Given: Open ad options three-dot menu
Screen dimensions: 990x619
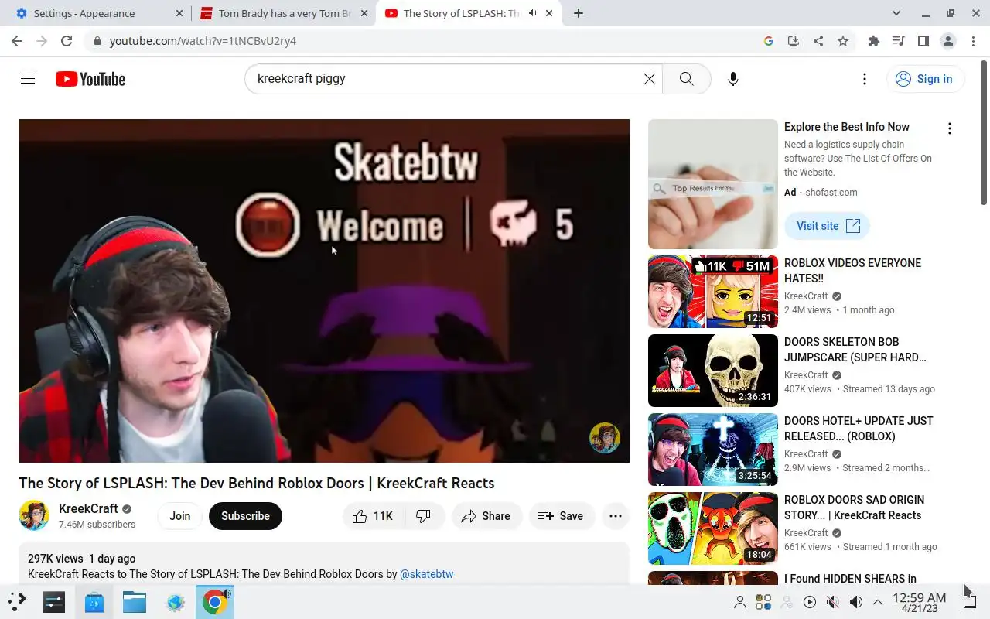Looking at the screenshot, I should [950, 128].
